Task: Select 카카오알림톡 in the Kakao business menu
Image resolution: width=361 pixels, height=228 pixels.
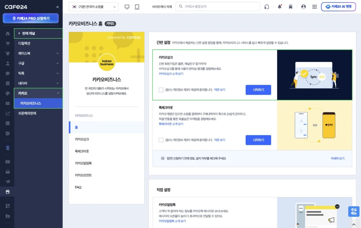Action: click(x=83, y=163)
